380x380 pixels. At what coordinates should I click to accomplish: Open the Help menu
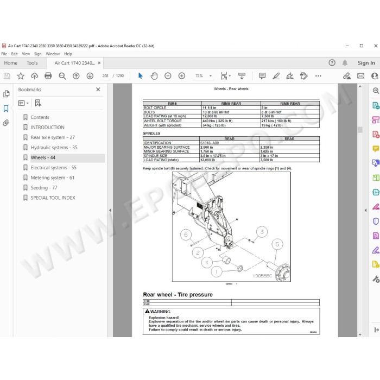[68, 54]
